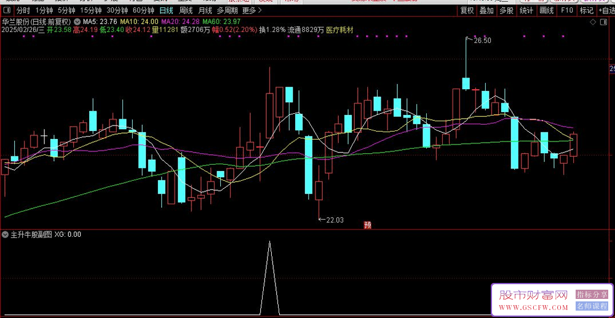Click the red 预 marker on the chart

pos(368,225)
